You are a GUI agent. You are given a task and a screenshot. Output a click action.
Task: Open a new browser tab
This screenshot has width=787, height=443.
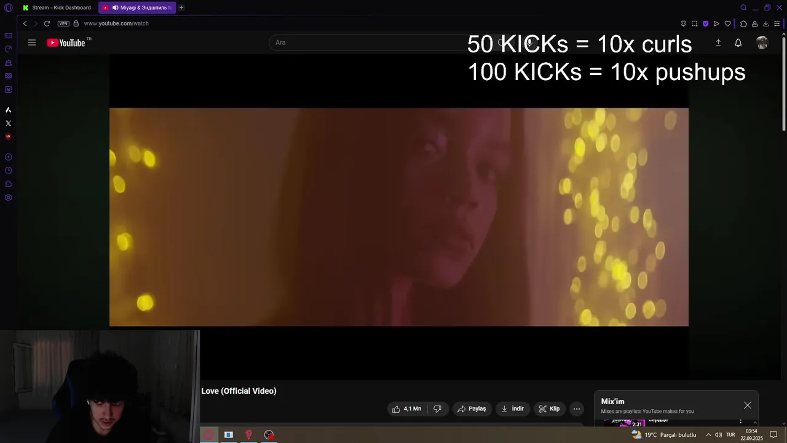coord(181,8)
